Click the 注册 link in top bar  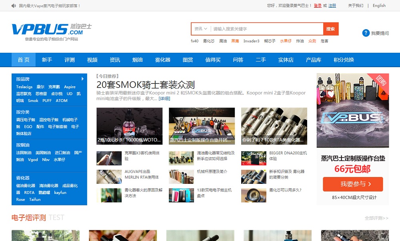point(332,6)
